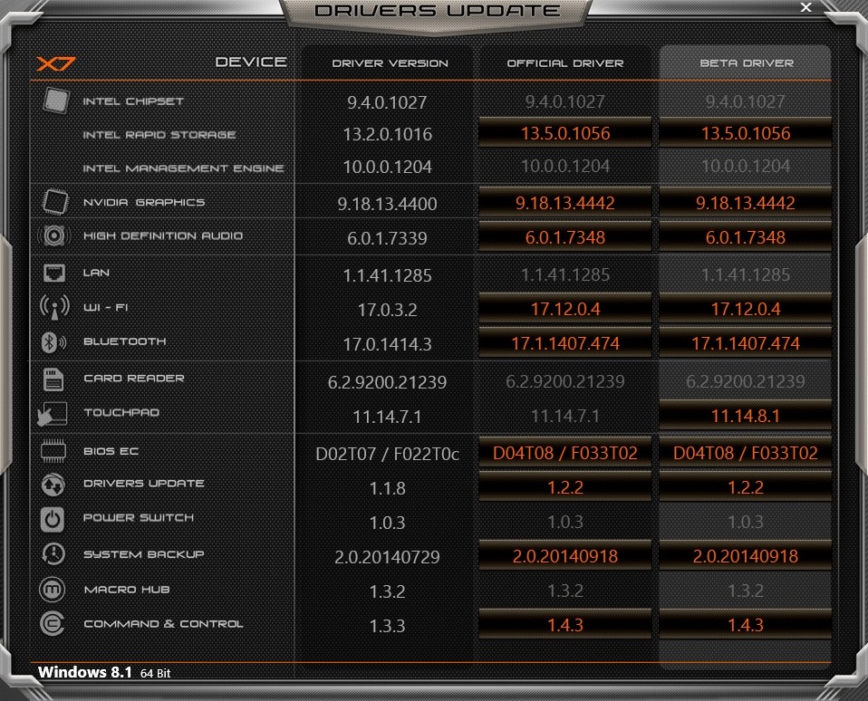Click installed BIOS EC version D02T07 / F022T0c
Screen dimensions: 868x701
click(388, 454)
